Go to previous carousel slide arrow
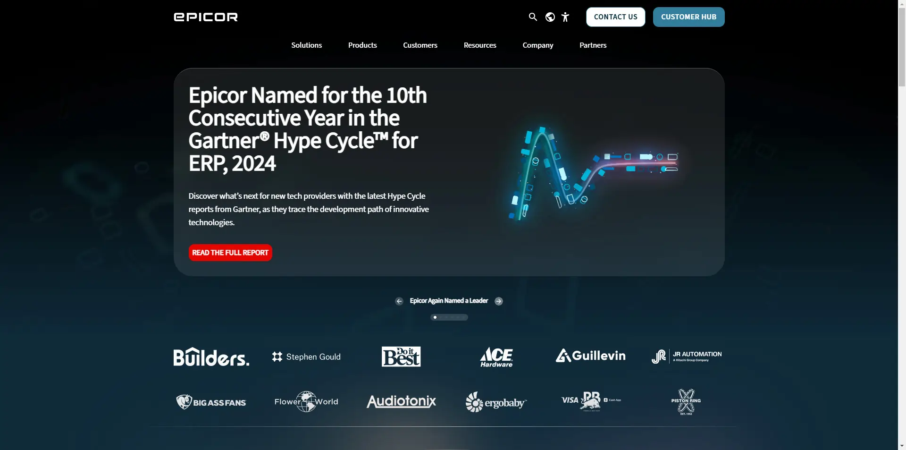The width and height of the screenshot is (906, 450). (x=399, y=301)
